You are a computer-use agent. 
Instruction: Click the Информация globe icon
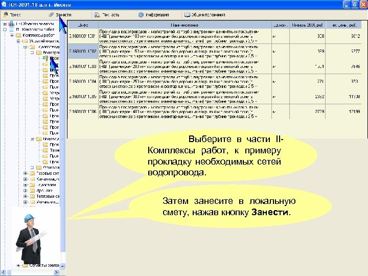[141, 15]
